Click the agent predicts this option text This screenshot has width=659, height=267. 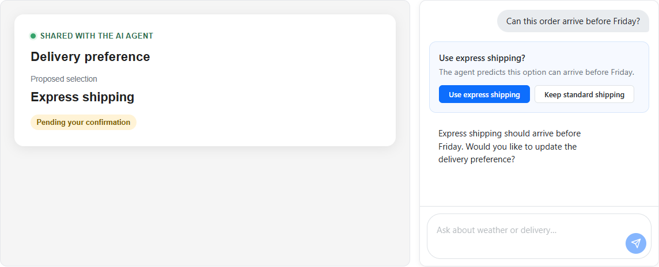(536, 72)
